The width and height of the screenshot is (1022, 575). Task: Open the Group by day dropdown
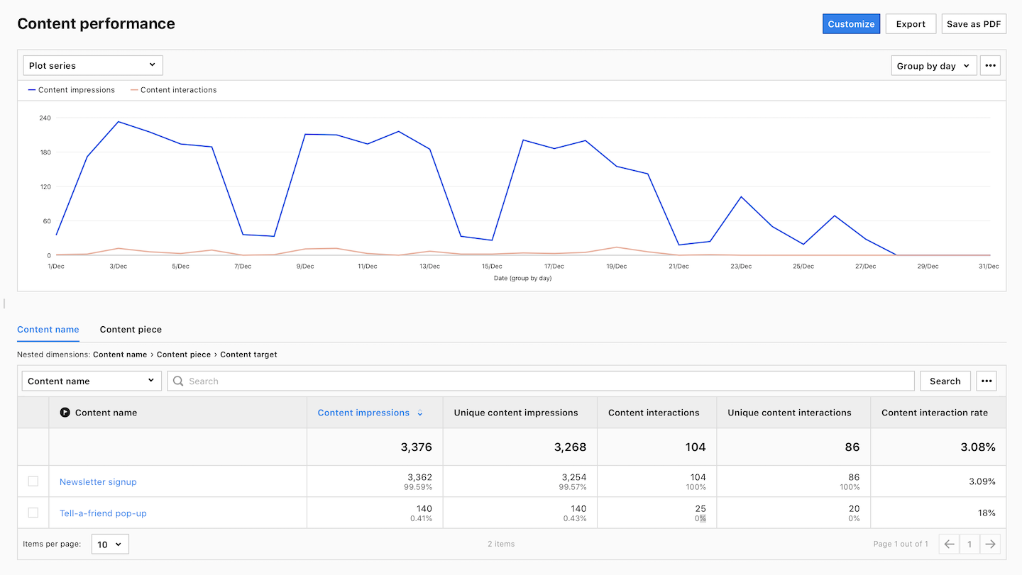tap(933, 66)
